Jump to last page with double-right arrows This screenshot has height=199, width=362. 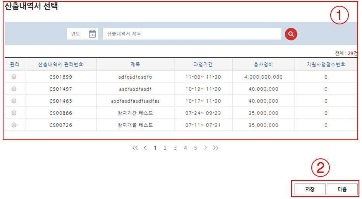point(215,148)
